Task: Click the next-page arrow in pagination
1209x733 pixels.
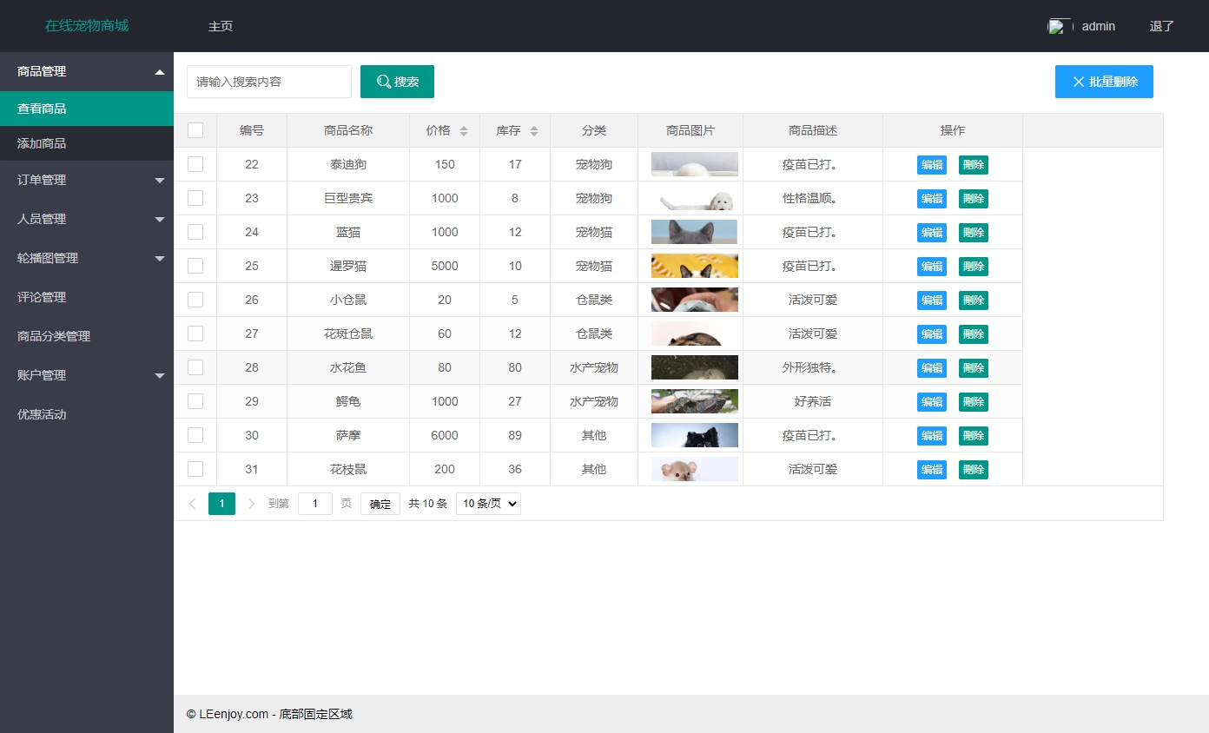Action: 251,504
